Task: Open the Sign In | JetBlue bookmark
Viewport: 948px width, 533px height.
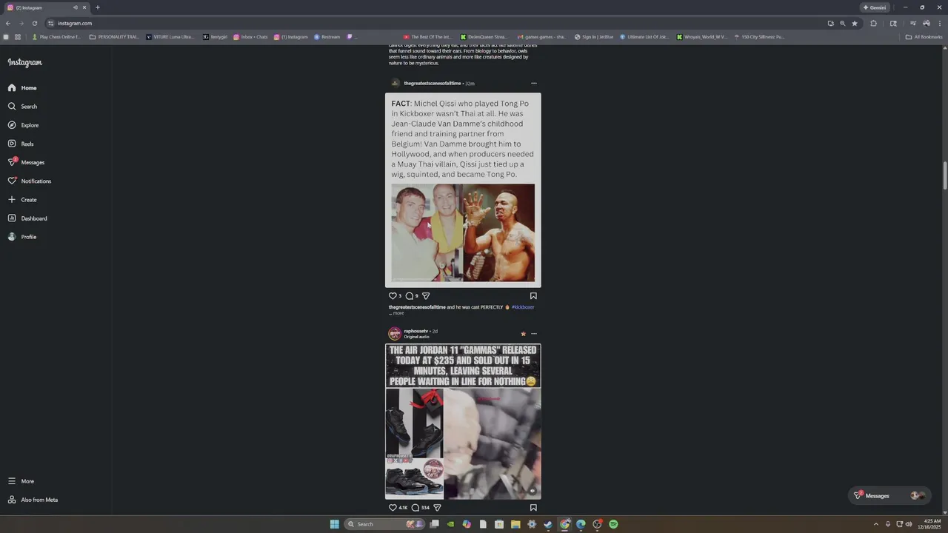Action: tap(594, 37)
